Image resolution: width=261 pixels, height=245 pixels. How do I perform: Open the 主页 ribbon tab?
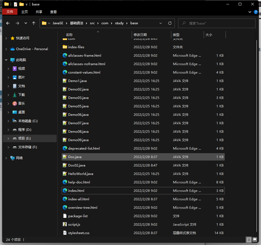tap(25, 12)
